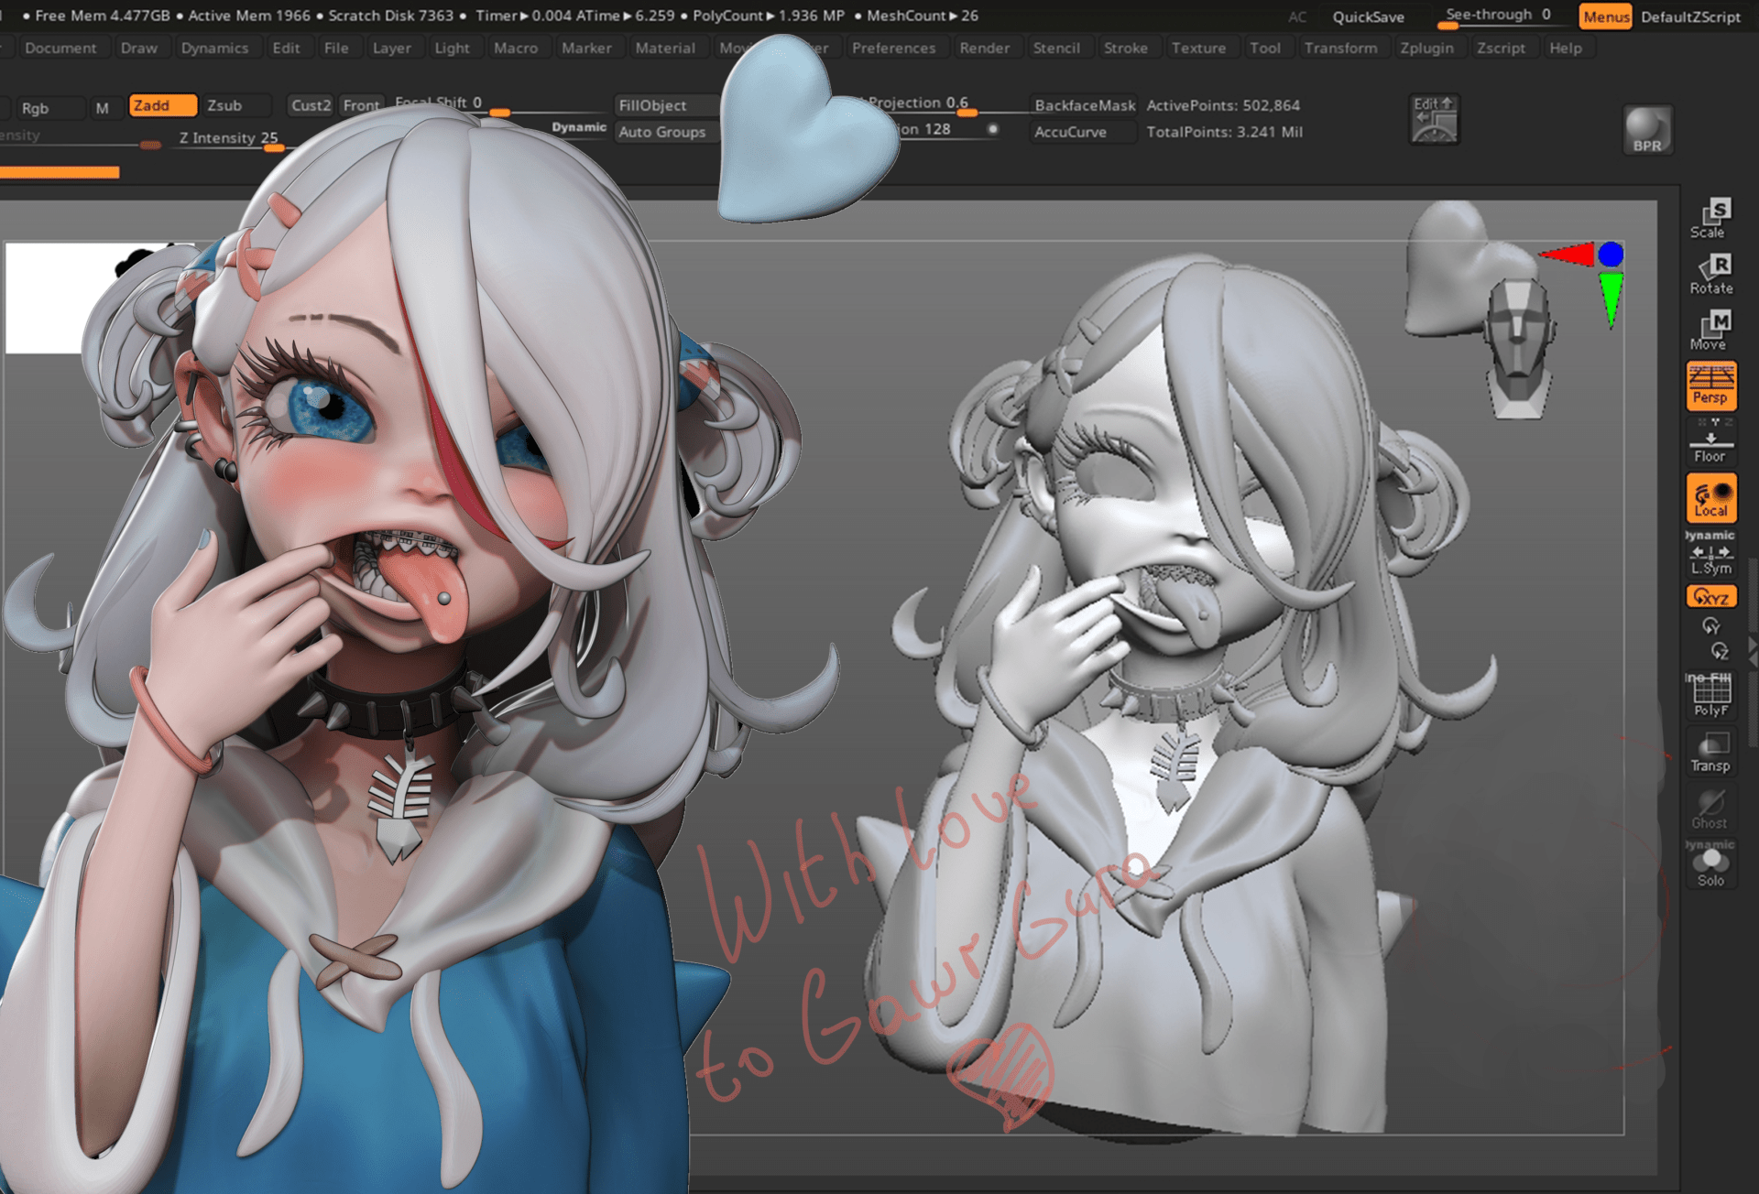
Task: Expand the Tool palette menu
Action: coord(1264,48)
